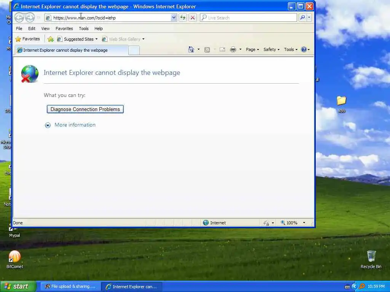Click the Help question mark icon
Image resolution: width=390 pixels, height=292 pixels.
coord(304,49)
